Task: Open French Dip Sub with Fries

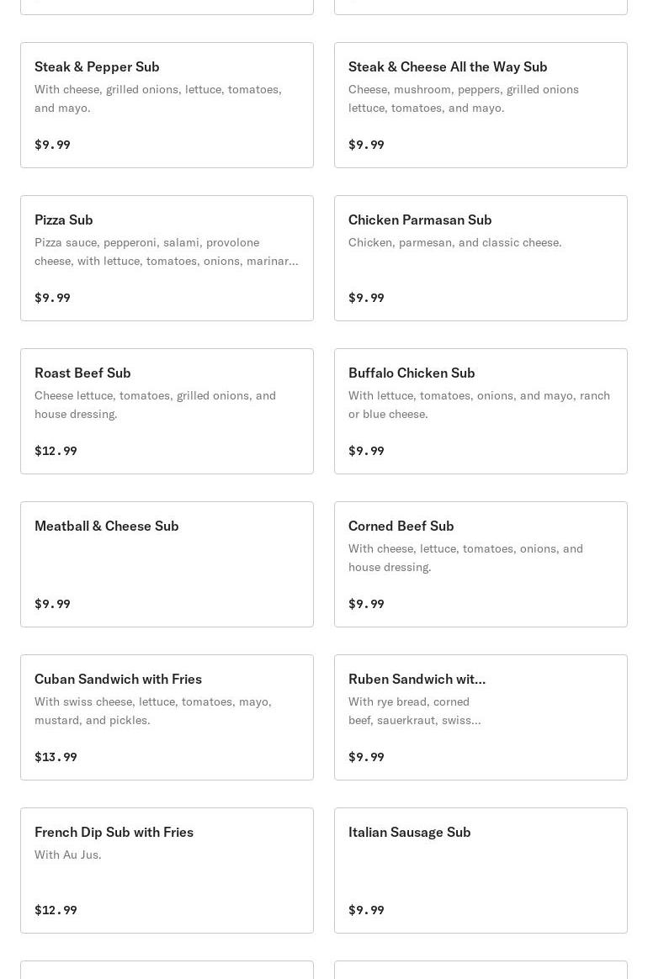Action: pyautogui.click(x=167, y=871)
